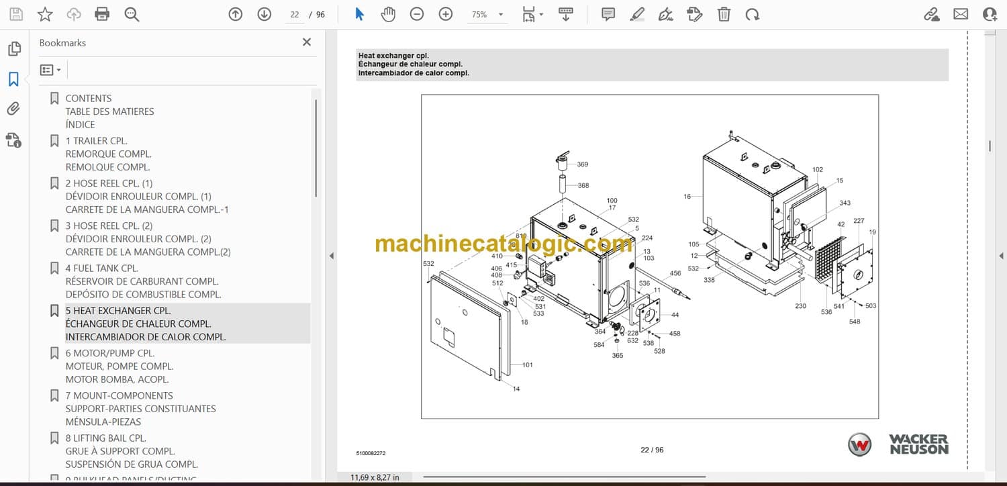Open the 6 MOTOR/PUMP CPL. bookmark
This screenshot has width=1007, height=486.
(110, 353)
